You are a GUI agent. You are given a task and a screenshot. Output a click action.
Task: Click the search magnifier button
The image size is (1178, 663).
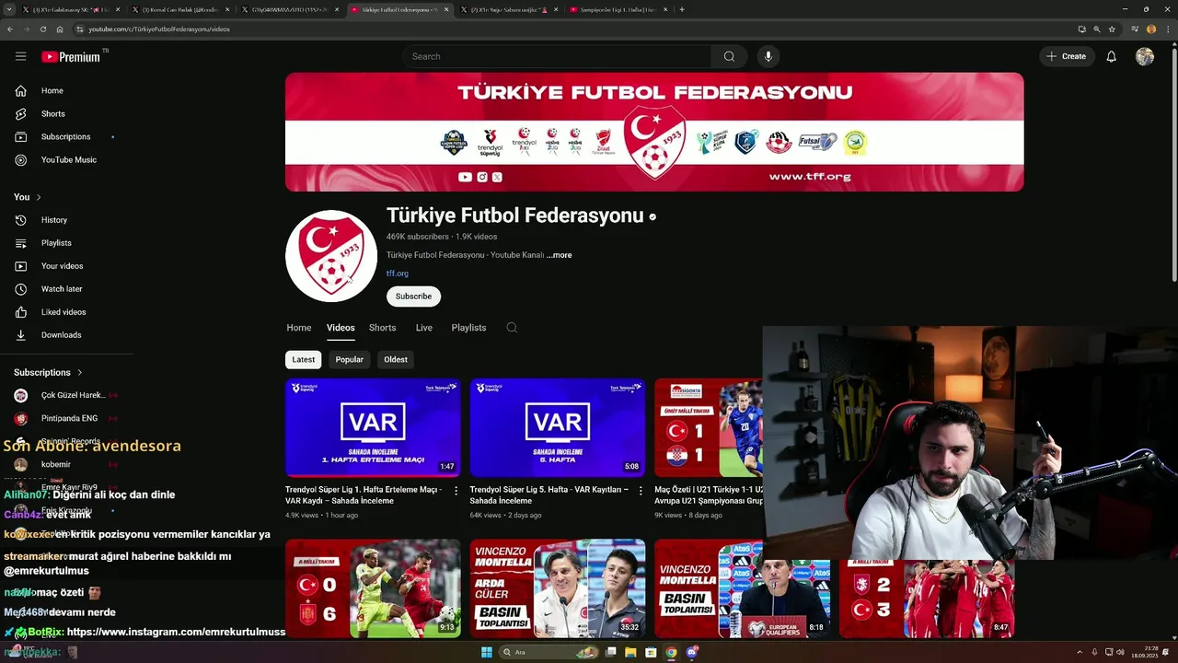(729, 56)
